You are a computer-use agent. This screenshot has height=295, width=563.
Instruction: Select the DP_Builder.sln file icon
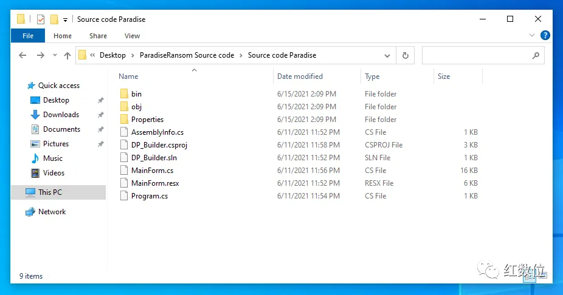(x=124, y=158)
